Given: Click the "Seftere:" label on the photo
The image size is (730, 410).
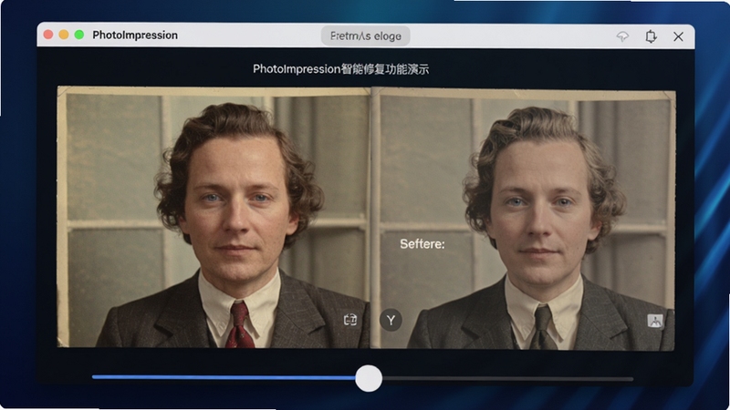Looking at the screenshot, I should pyautogui.click(x=422, y=244).
